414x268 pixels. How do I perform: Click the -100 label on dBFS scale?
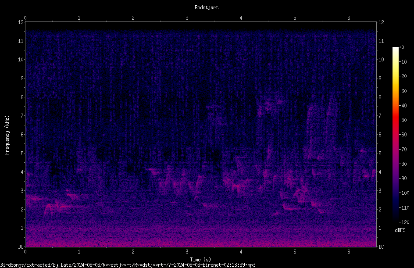(404, 193)
